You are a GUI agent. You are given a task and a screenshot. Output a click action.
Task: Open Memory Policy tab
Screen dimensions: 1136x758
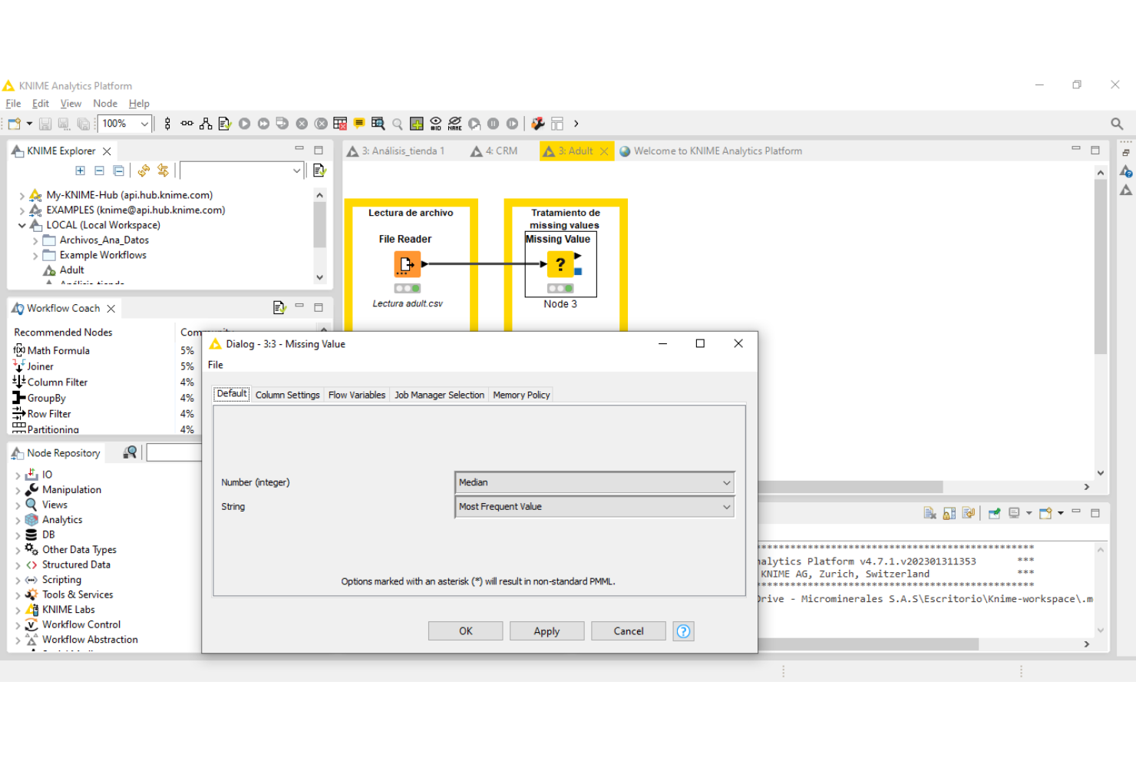point(521,396)
